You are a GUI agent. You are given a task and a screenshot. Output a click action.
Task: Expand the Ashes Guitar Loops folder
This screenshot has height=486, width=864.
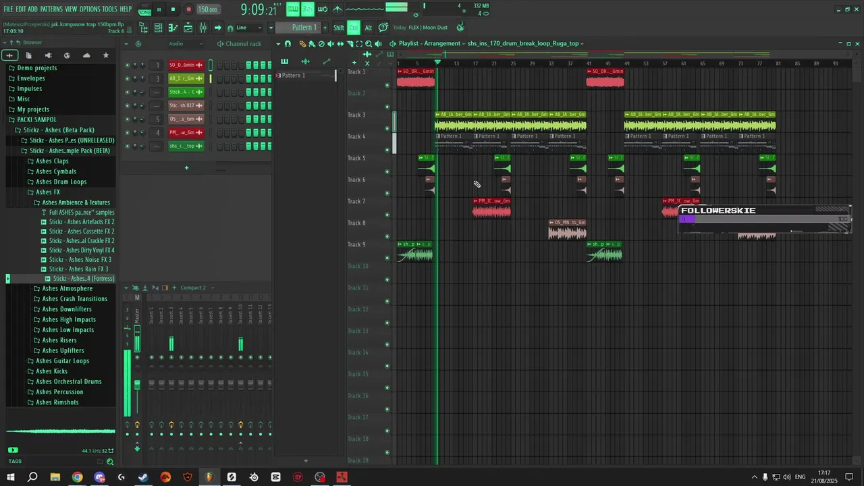pyautogui.click(x=62, y=361)
